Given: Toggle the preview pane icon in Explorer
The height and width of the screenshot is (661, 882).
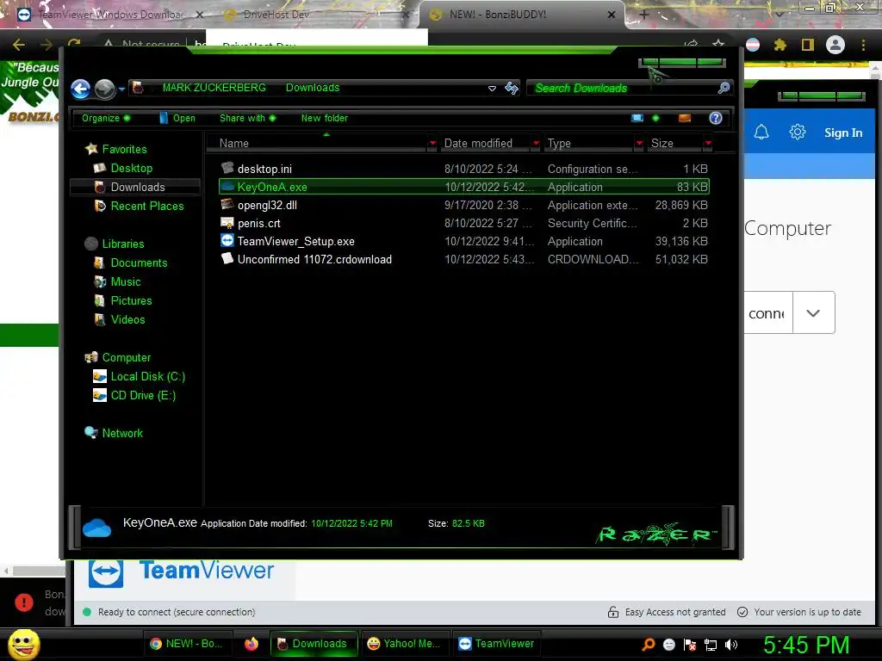Looking at the screenshot, I should (x=685, y=118).
